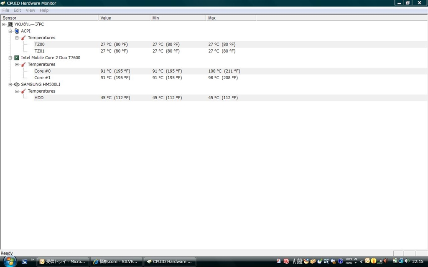428x267 pixels.
Task: Click the thermometer icon under Intel Core 2 Duo
Action: [23, 64]
